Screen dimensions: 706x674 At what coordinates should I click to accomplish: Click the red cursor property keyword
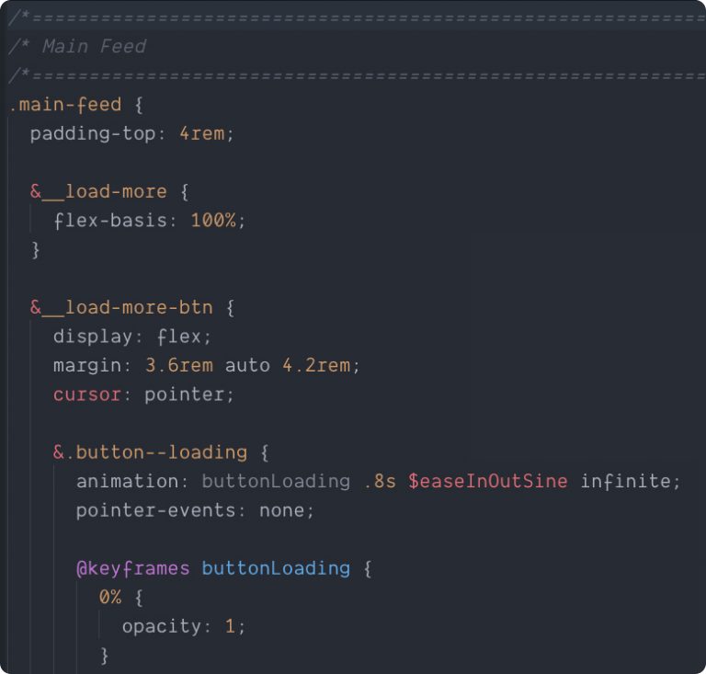[86, 394]
